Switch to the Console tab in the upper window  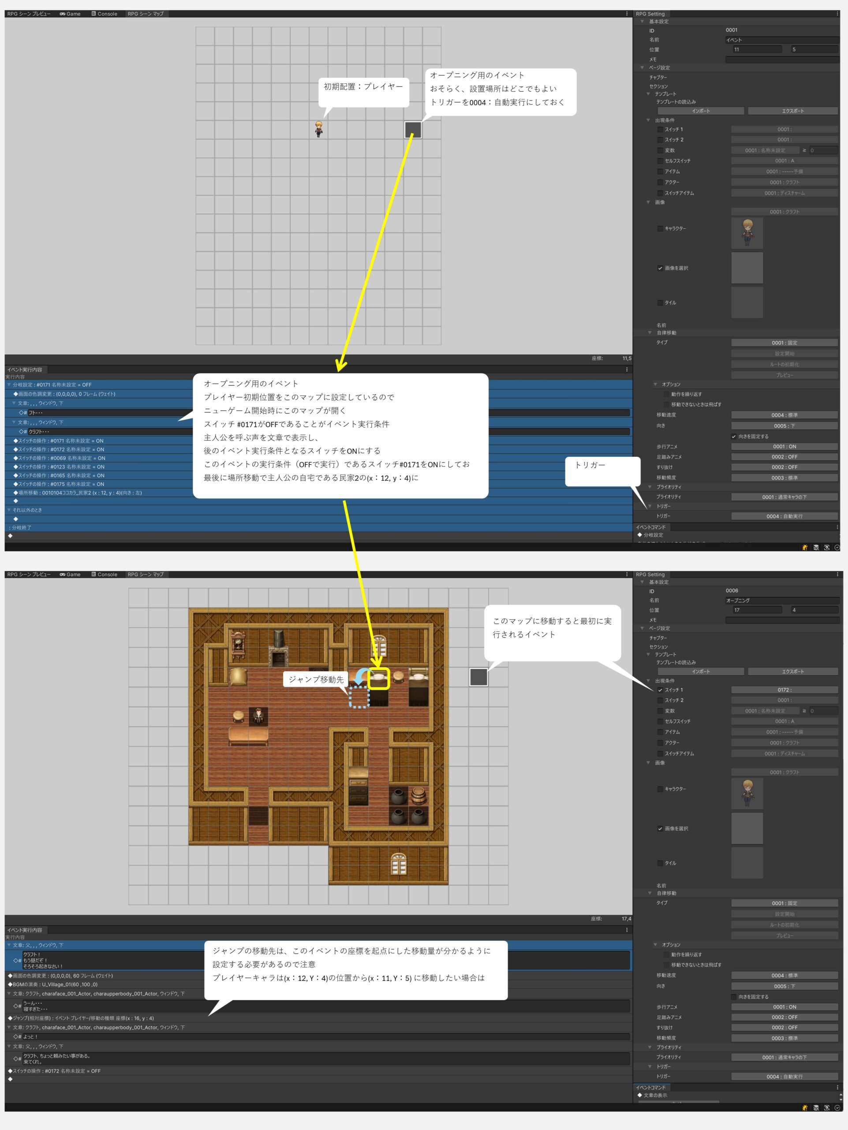coord(104,14)
